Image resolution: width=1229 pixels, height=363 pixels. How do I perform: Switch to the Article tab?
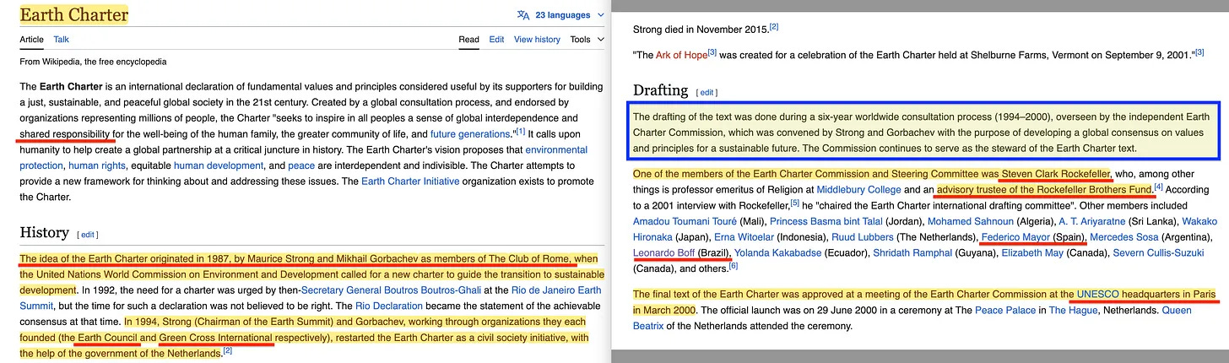[x=32, y=40]
